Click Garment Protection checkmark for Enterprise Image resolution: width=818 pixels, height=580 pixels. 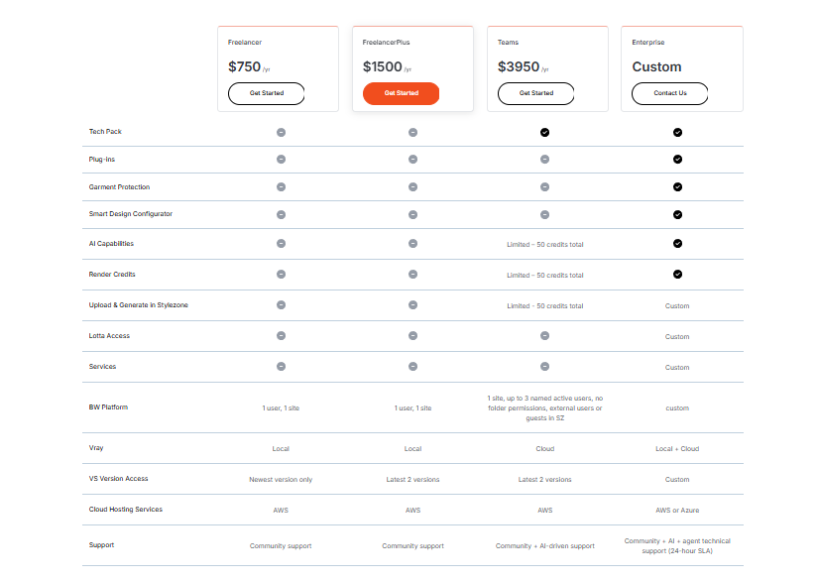tap(677, 186)
